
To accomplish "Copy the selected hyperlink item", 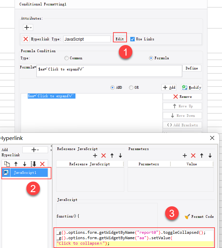I will [7, 164].
